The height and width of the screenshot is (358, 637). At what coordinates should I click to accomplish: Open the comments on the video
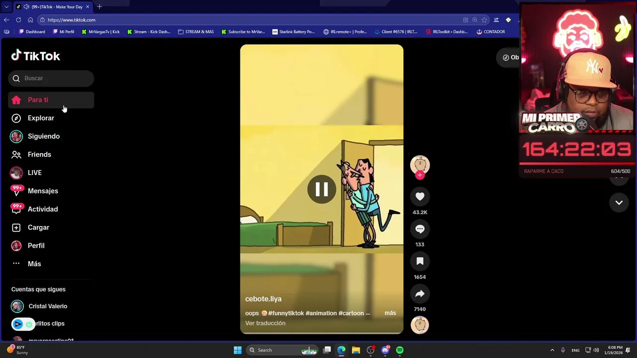pyautogui.click(x=420, y=229)
